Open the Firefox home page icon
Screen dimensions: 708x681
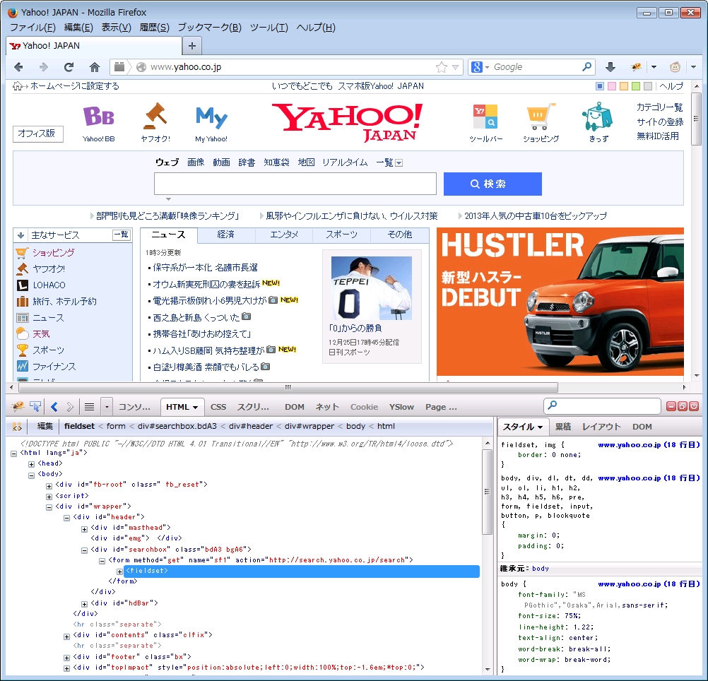95,67
